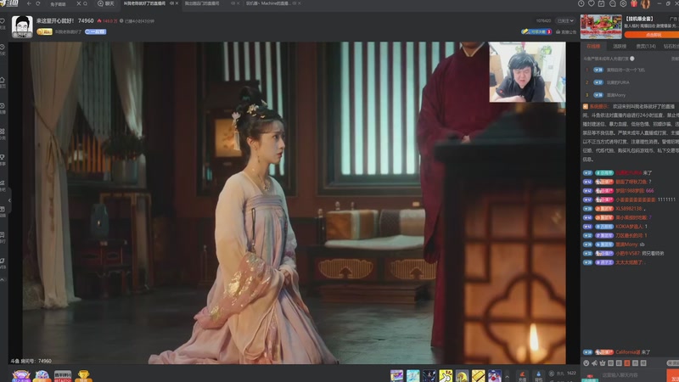
Task: Click California's entry message in chat
Action: coord(617,352)
